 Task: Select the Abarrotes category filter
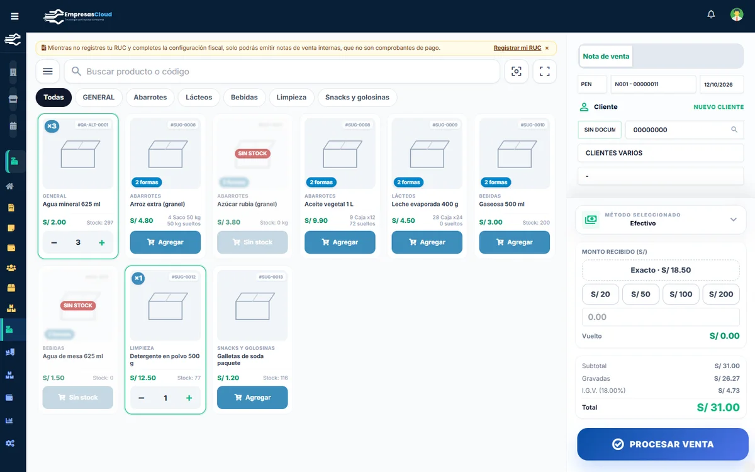[x=150, y=98]
